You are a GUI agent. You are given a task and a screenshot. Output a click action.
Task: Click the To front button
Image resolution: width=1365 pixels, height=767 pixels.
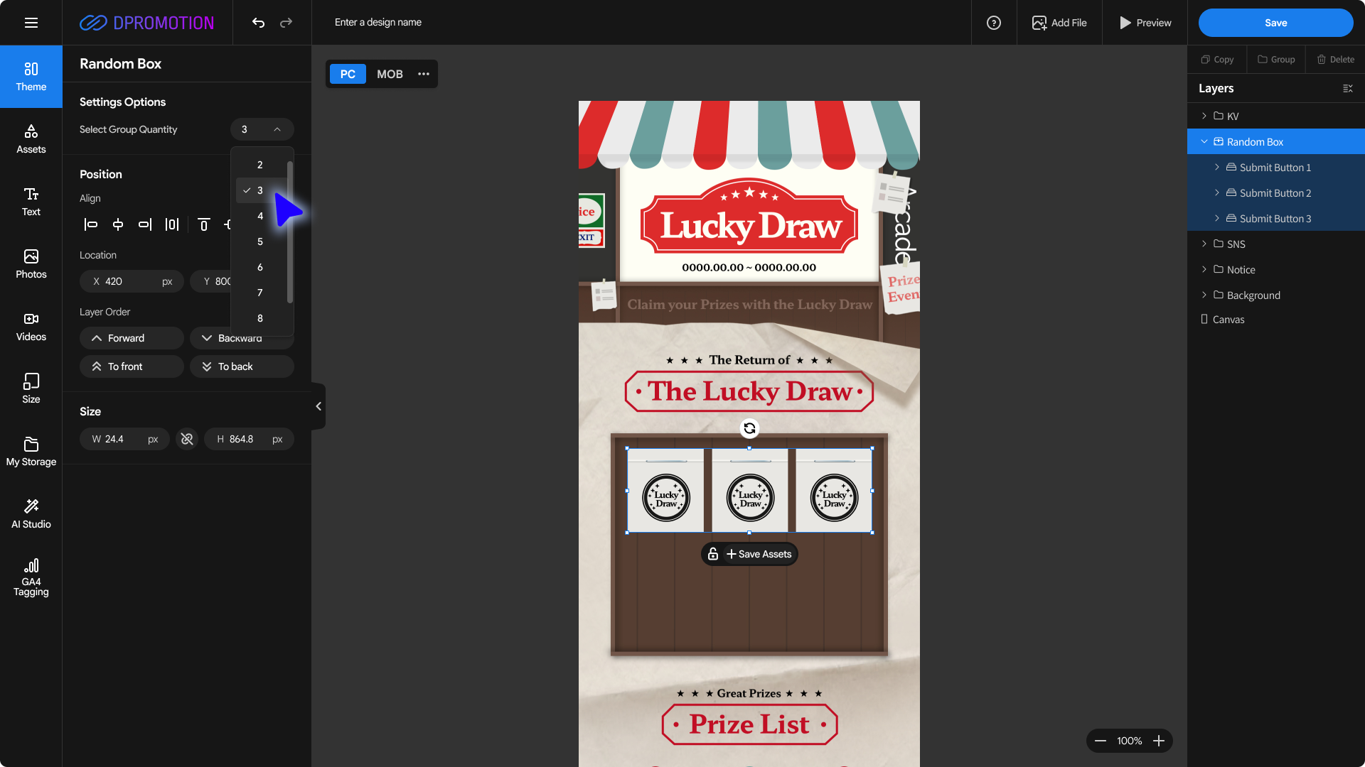tap(132, 366)
